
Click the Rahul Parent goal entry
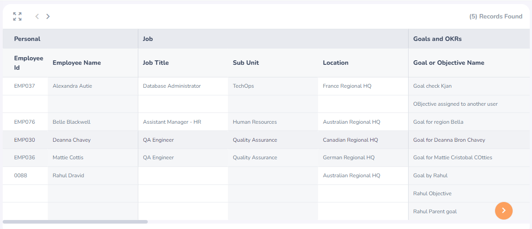coord(435,211)
